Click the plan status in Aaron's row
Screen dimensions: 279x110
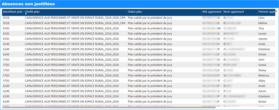tap(150, 91)
